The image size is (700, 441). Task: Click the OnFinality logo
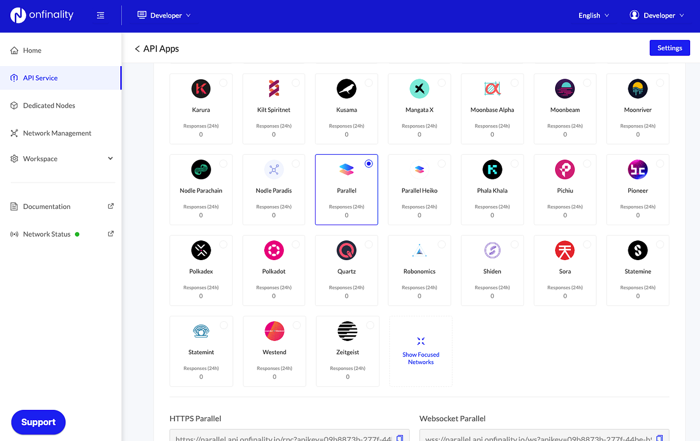42,15
